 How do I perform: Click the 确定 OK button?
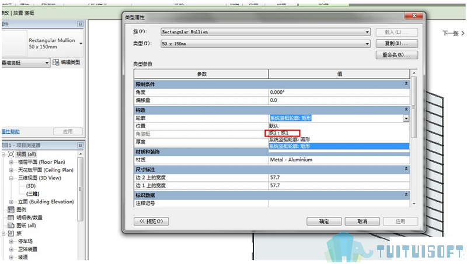[324, 221]
